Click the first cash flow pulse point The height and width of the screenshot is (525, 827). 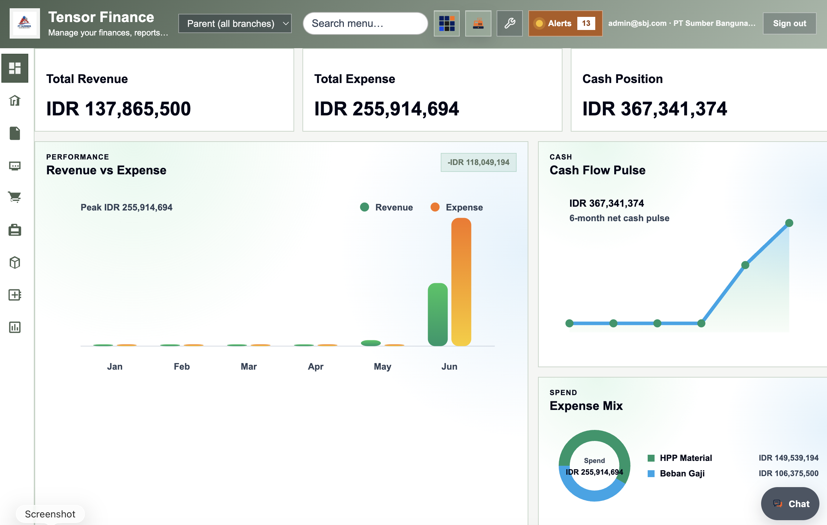tap(569, 323)
